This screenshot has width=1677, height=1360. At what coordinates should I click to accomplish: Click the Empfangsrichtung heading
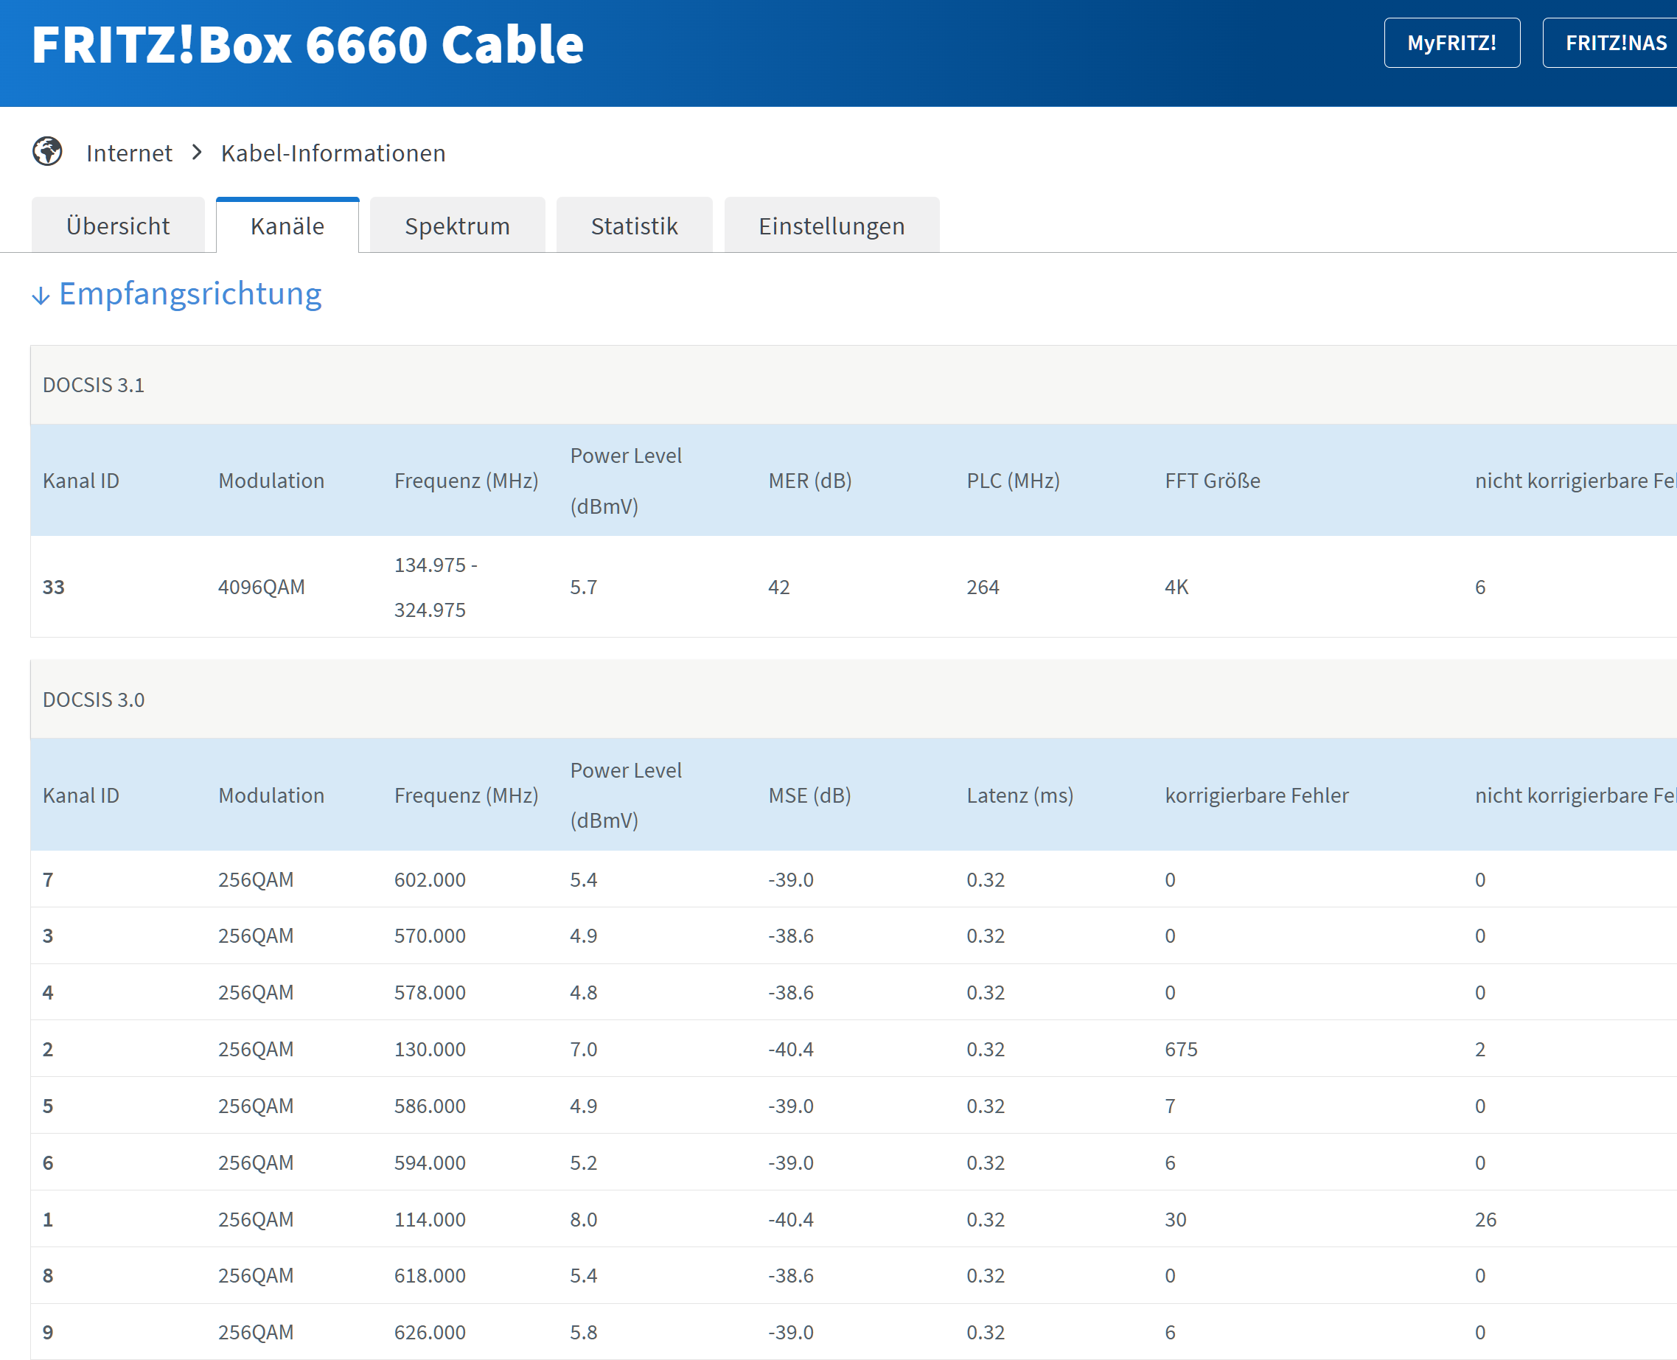pos(190,294)
